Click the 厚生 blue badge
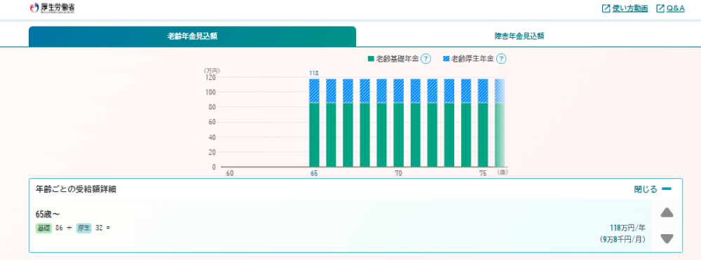 pos(83,228)
